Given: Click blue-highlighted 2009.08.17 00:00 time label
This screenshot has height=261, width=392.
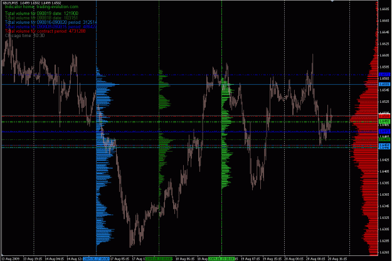Looking at the screenshot, I should pyautogui.click(x=96, y=258).
